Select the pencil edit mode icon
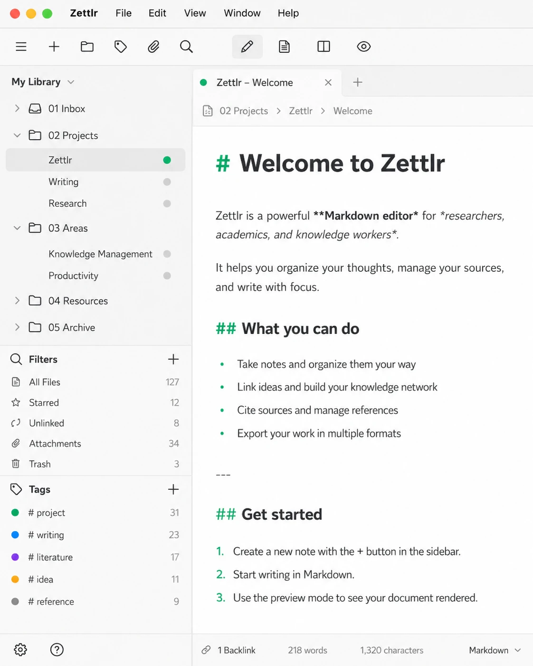533x666 pixels. coord(247,47)
